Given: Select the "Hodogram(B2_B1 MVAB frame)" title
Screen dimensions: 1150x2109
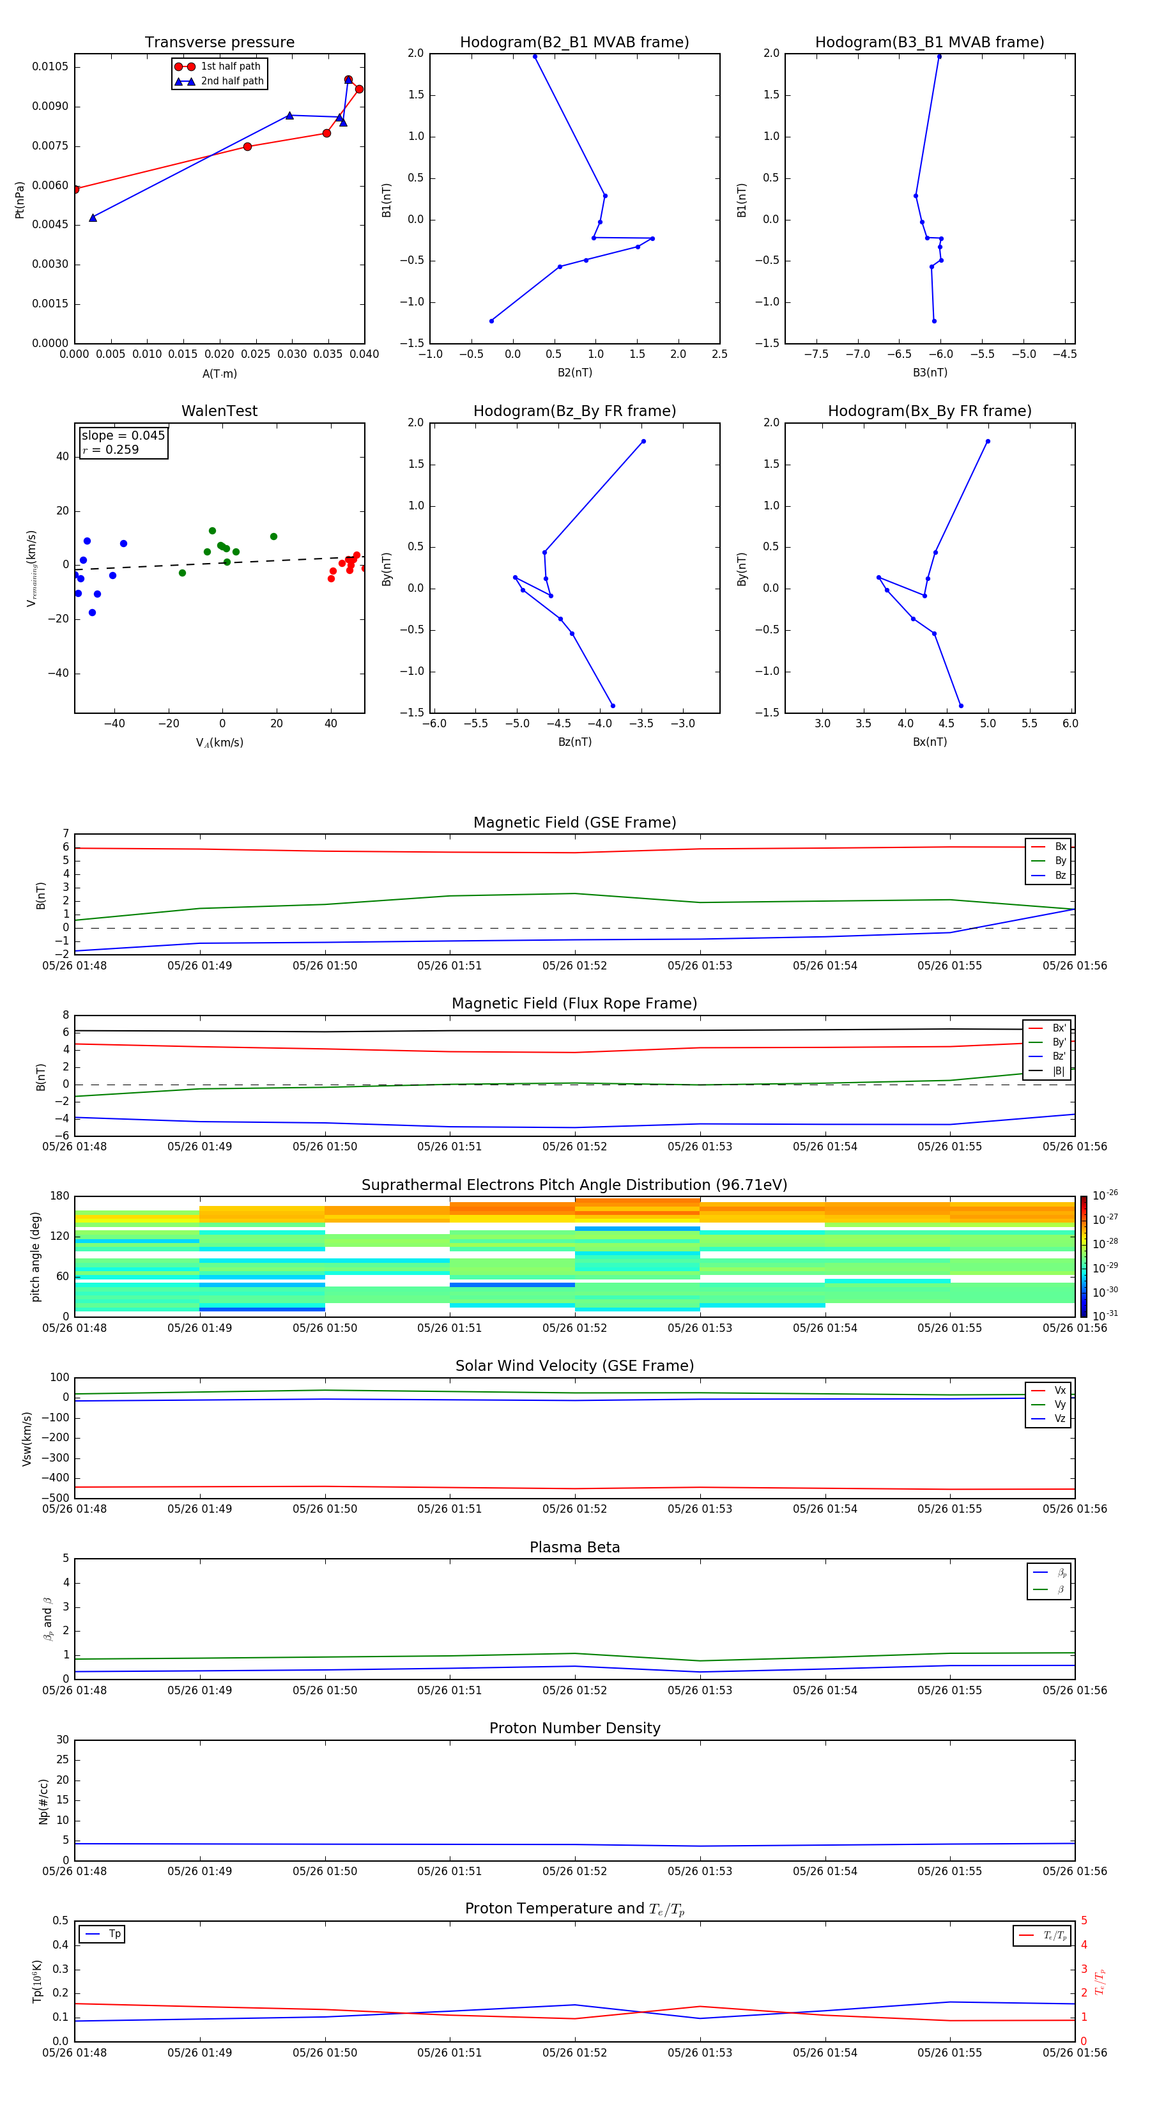Looking at the screenshot, I should coord(574,43).
